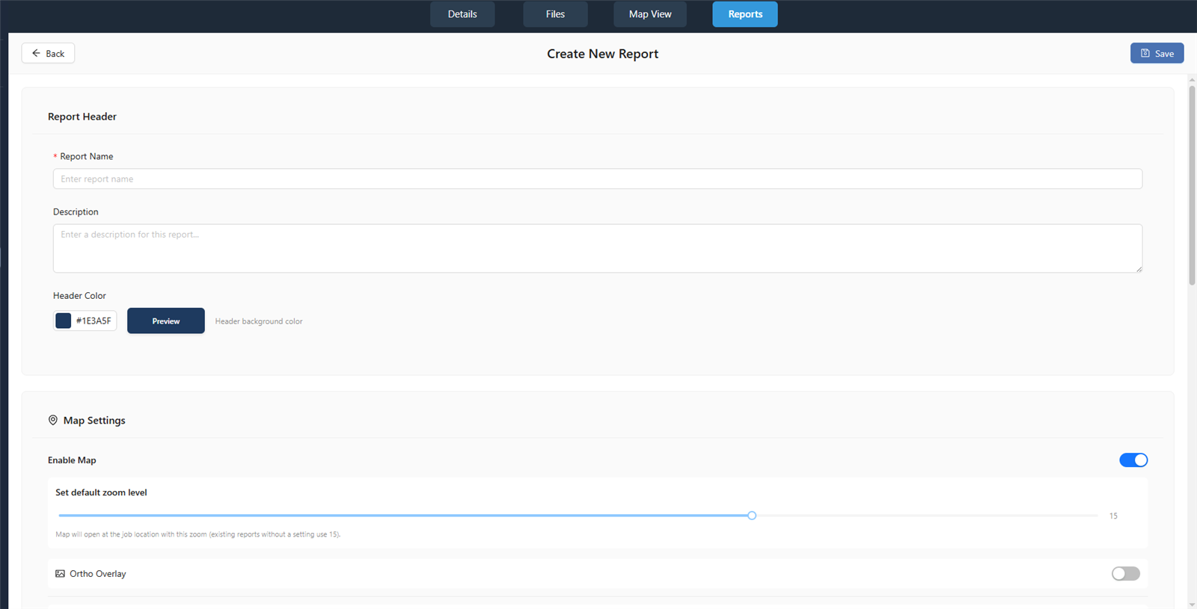This screenshot has height=609, width=1197.
Task: Click the Report Name input field
Action: (x=598, y=179)
